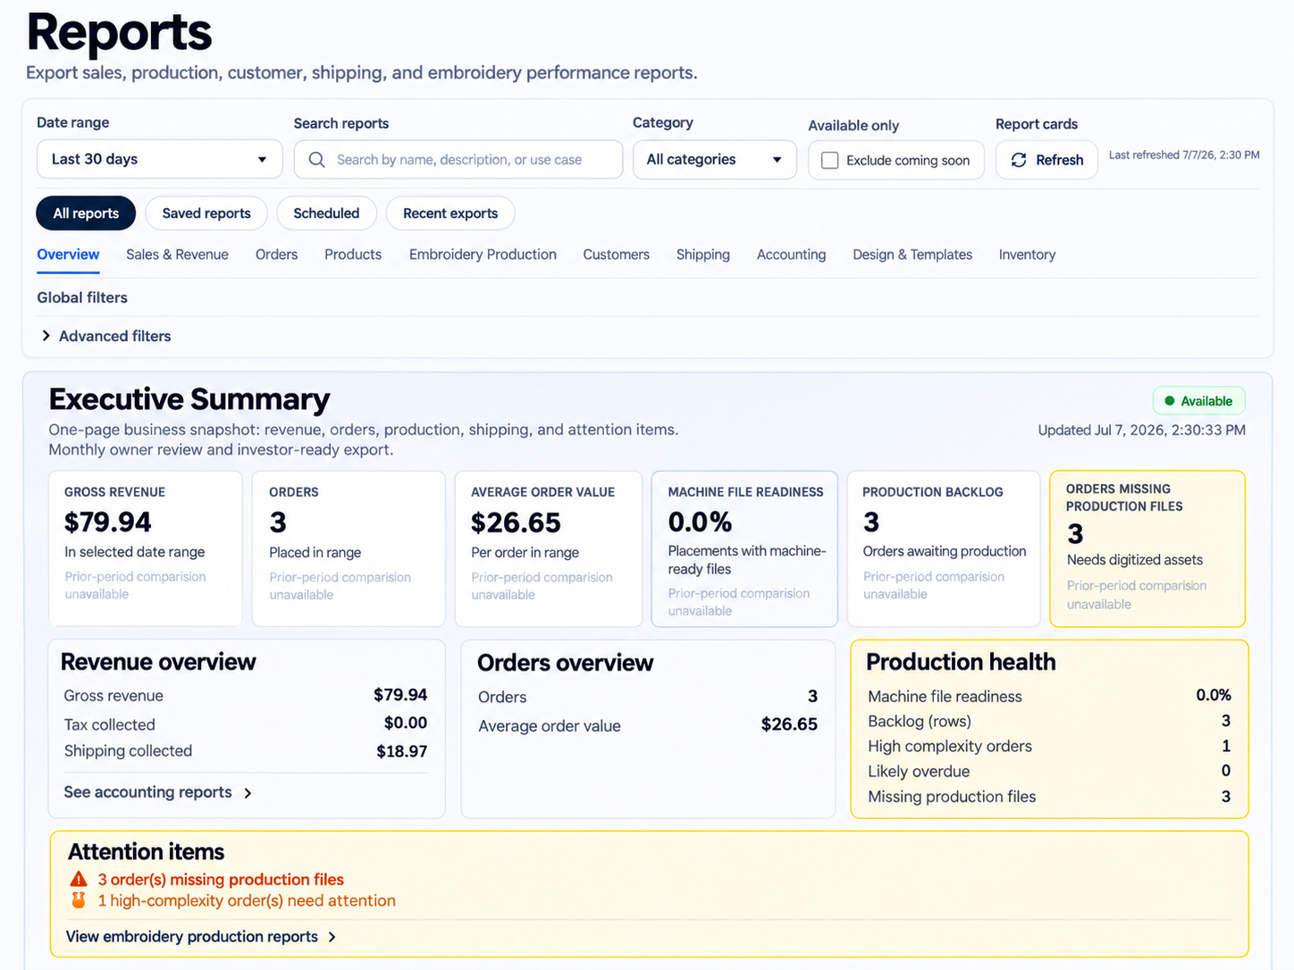This screenshot has height=970, width=1294.
Task: Click the orange high-complexity alert icon
Action: pyautogui.click(x=79, y=900)
